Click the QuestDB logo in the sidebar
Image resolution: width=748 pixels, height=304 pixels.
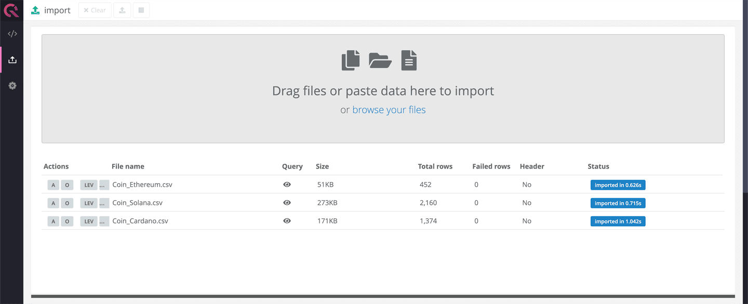11,10
